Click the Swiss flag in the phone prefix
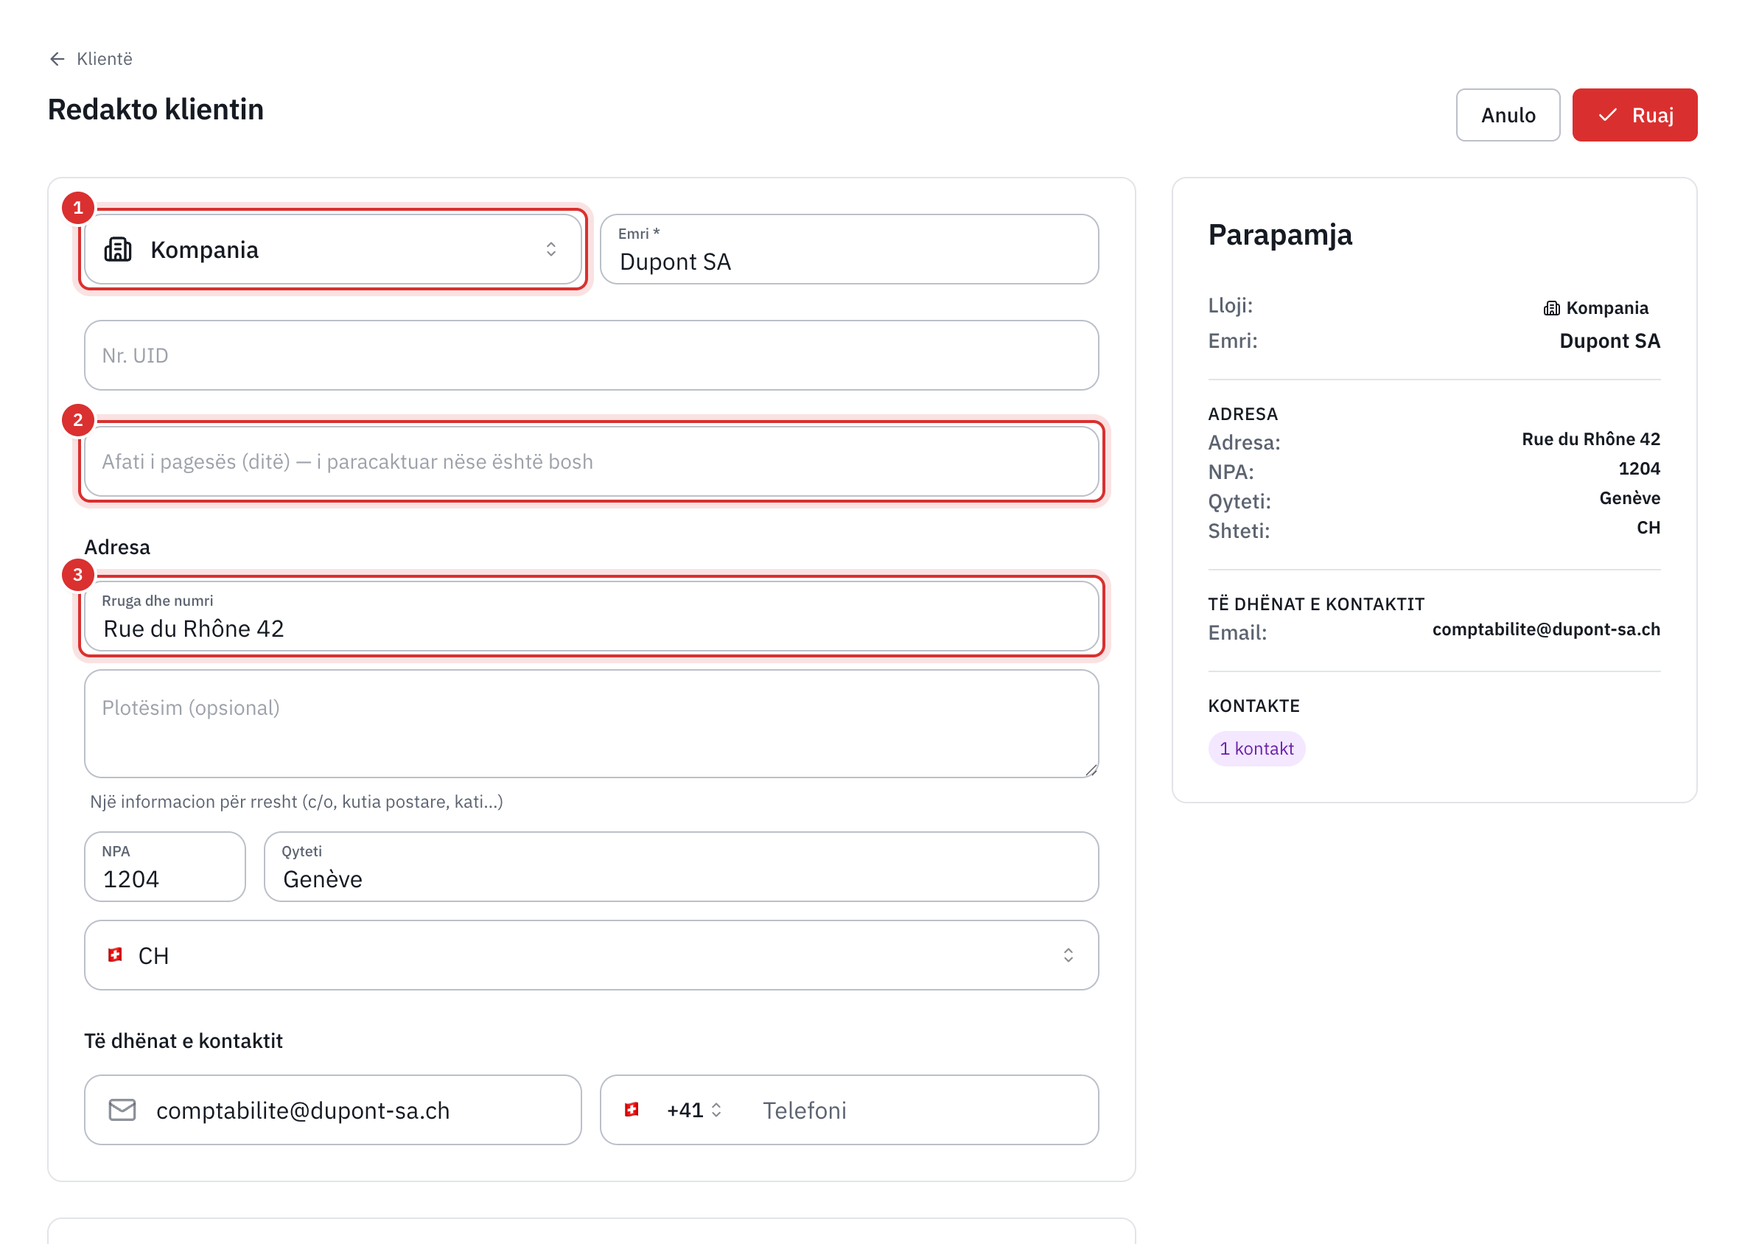This screenshot has height=1244, width=1745. (632, 1110)
